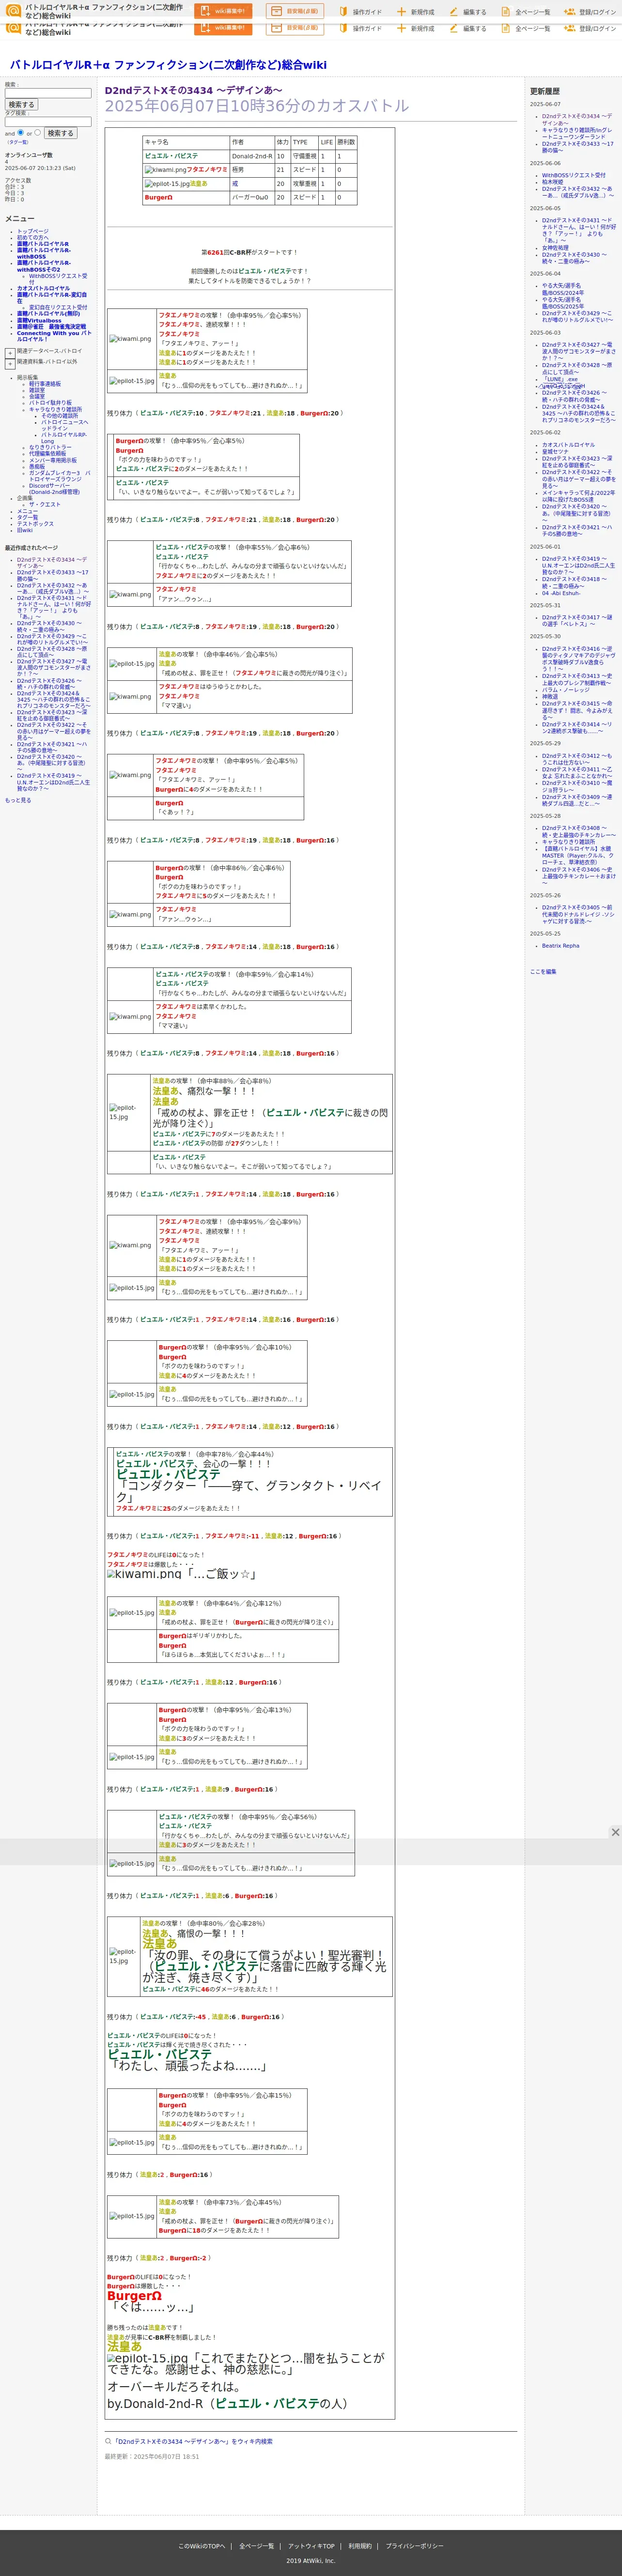Click the 新規作成 plus icon in the topmost header row
Viewport: 622px width, 2576px height.
[x=401, y=12]
